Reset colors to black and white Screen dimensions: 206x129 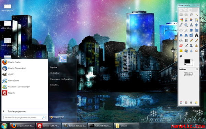pyautogui.click(x=185, y=65)
